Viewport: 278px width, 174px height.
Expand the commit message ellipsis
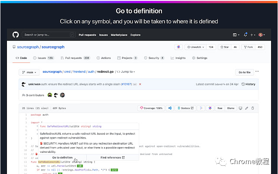[x=135, y=84]
